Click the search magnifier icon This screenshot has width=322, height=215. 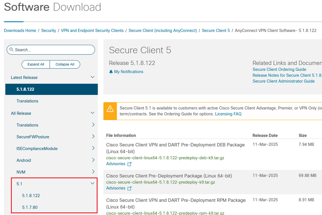[x=11, y=50]
